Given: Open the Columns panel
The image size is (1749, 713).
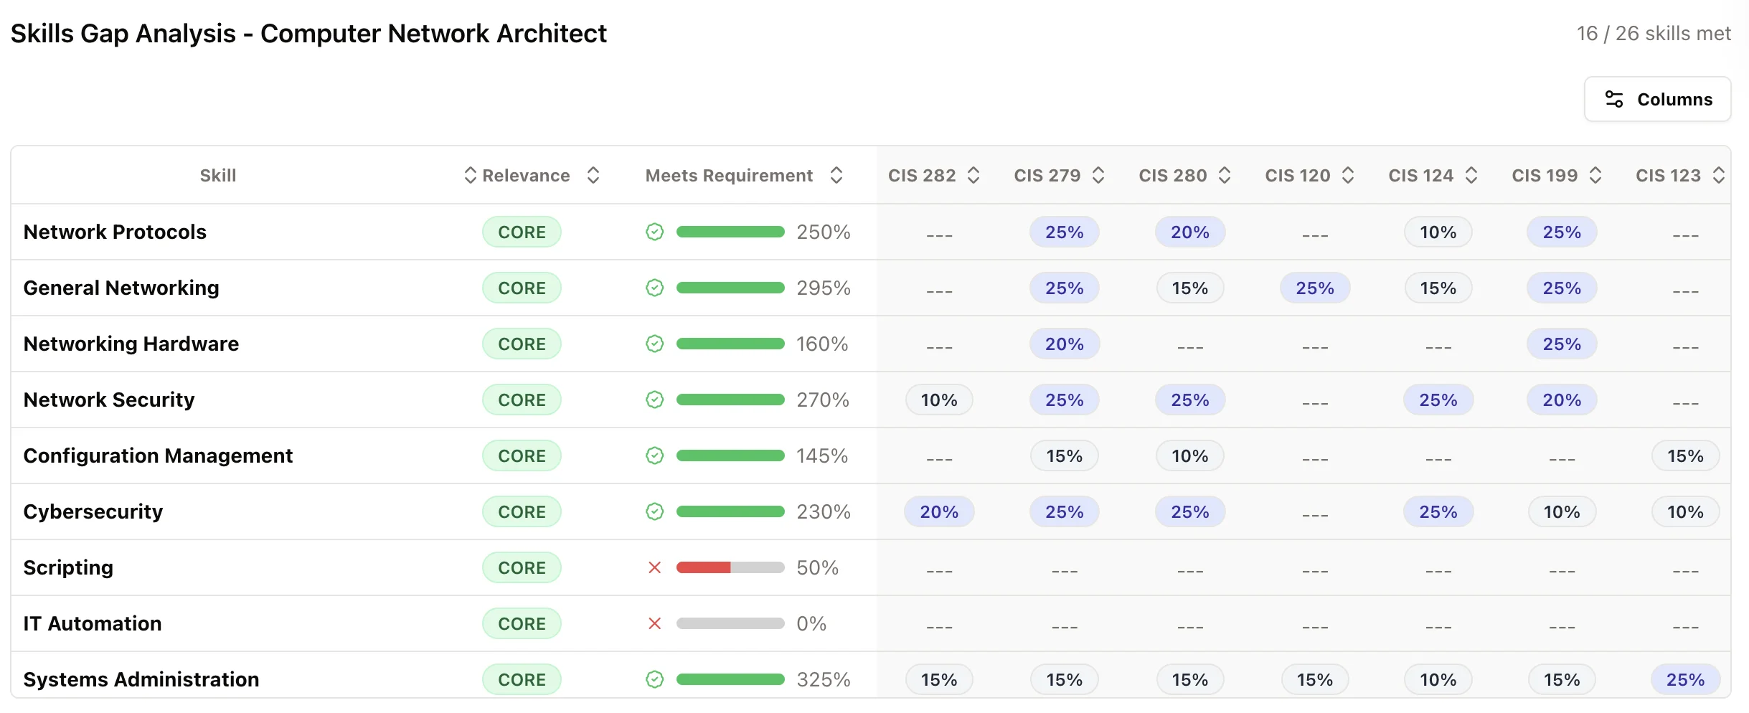Looking at the screenshot, I should (1658, 99).
